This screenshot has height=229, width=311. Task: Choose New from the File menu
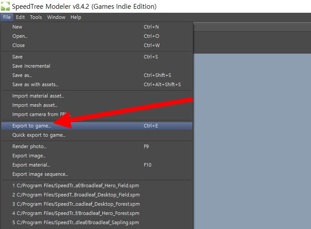tap(97, 27)
